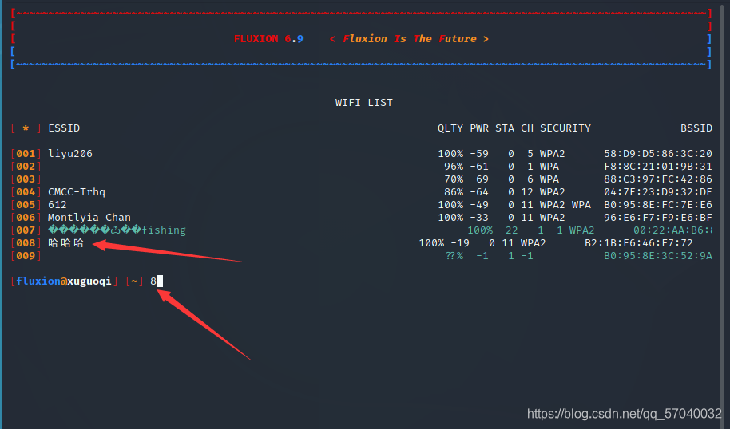Click the index number 004
The image size is (730, 429).
[x=26, y=192]
